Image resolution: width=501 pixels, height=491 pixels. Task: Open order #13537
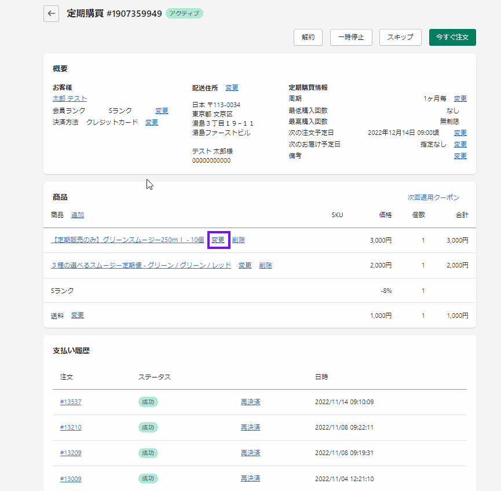point(71,402)
